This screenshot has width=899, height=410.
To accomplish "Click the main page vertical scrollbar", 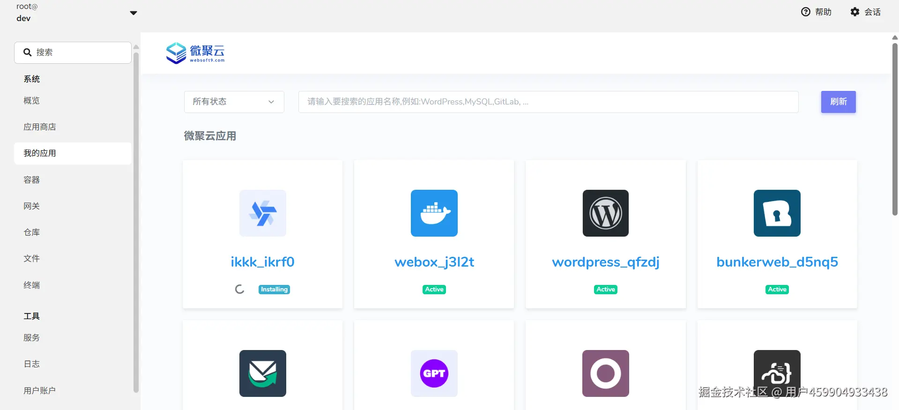I will click(895, 129).
